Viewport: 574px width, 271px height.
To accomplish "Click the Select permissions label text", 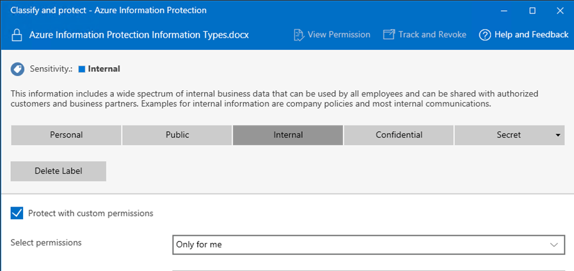I will coord(46,243).
